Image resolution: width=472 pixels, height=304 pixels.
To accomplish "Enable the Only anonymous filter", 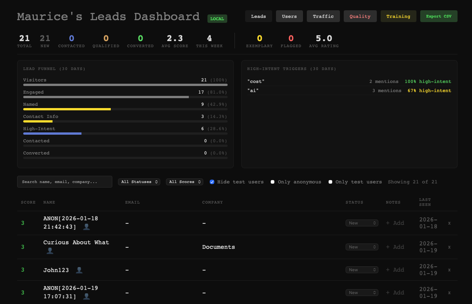I will tap(273, 182).
